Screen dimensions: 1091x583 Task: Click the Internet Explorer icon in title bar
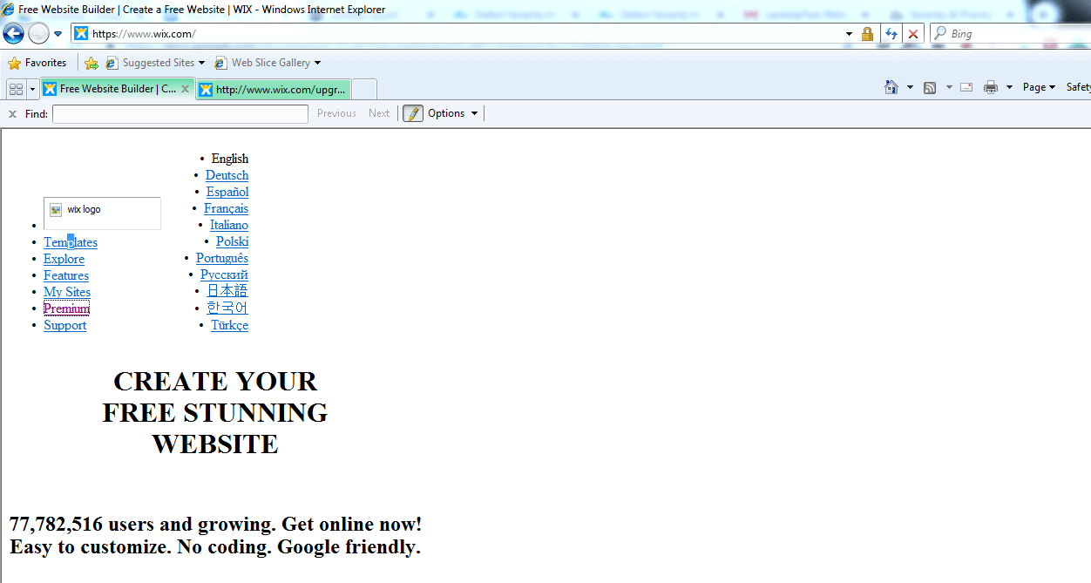tap(9, 10)
